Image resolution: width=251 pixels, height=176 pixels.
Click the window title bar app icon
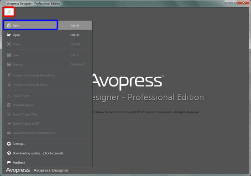4,4
